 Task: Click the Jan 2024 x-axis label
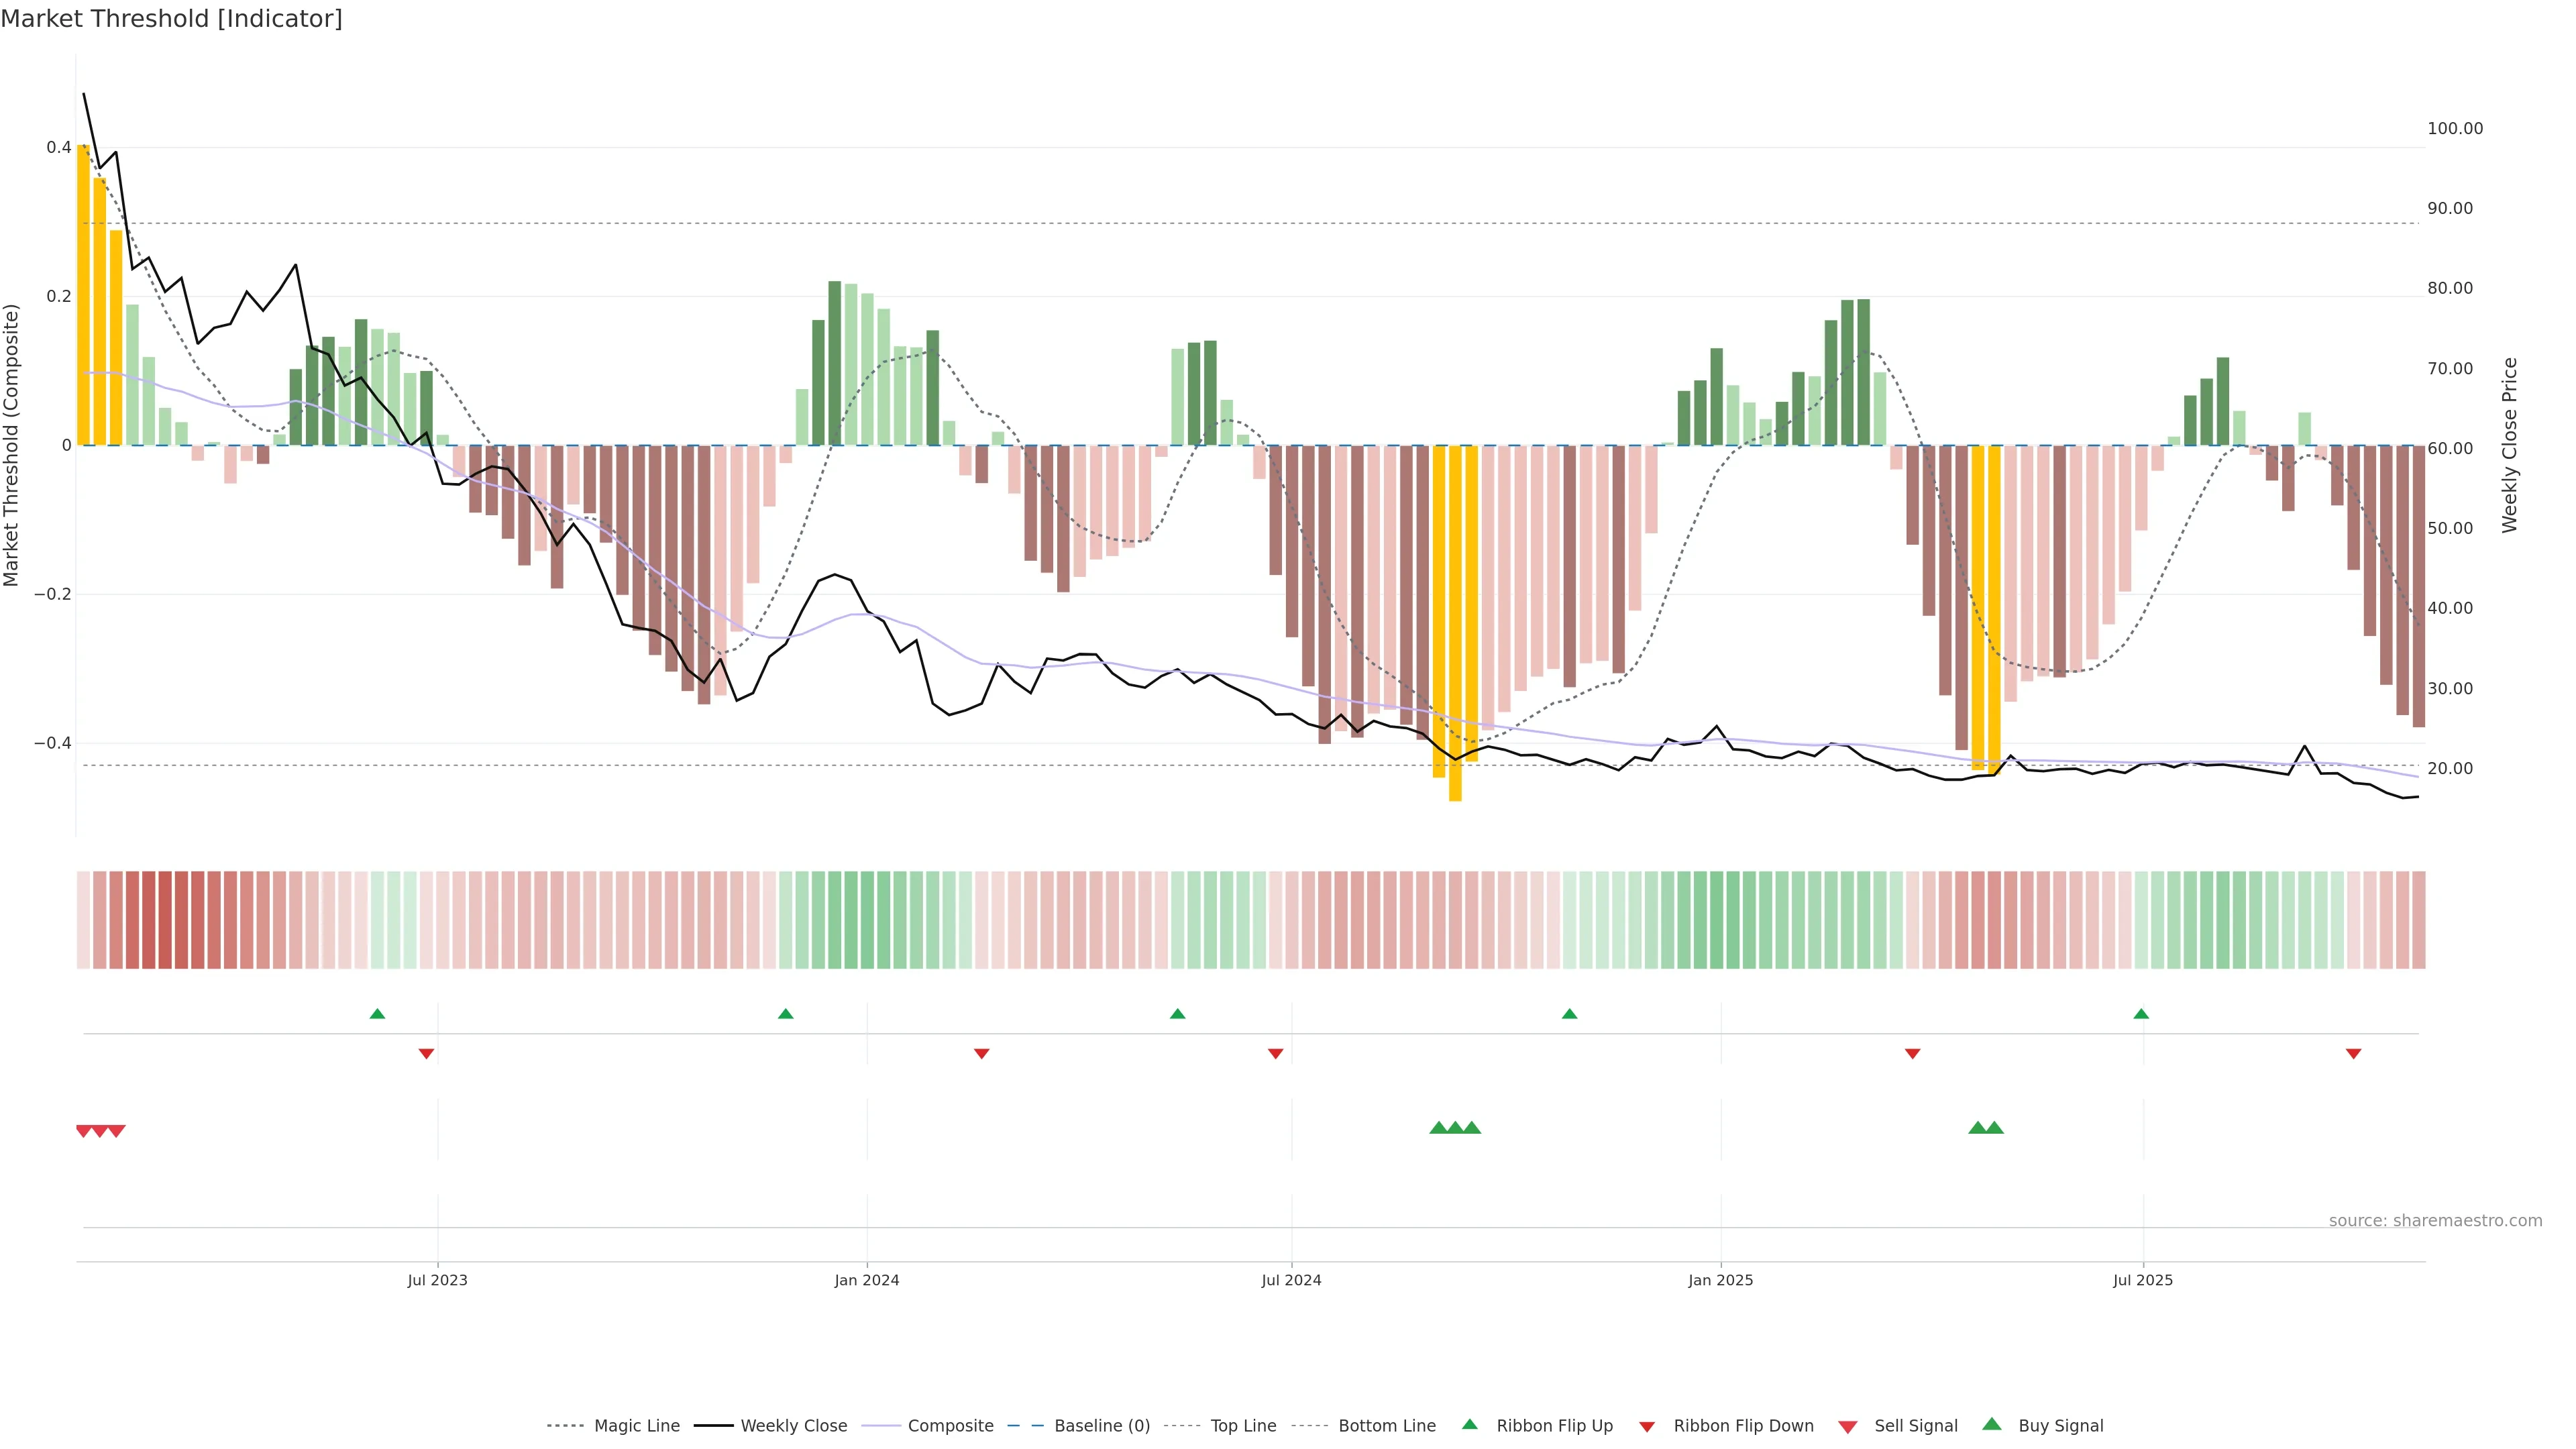tap(867, 1280)
